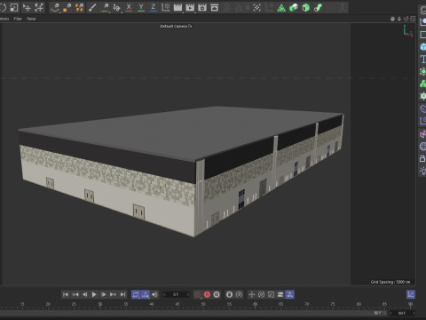The width and height of the screenshot is (426, 320).
Task: Open the green Cloner MoGraph sidebar icon
Action: tap(423, 84)
